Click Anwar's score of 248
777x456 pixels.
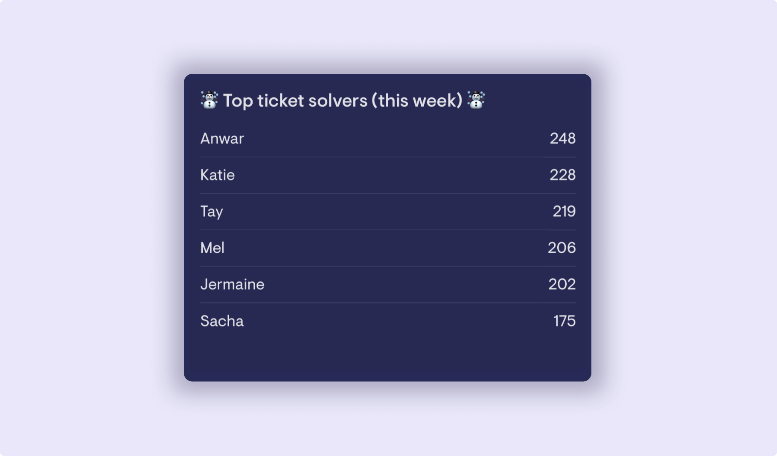562,138
